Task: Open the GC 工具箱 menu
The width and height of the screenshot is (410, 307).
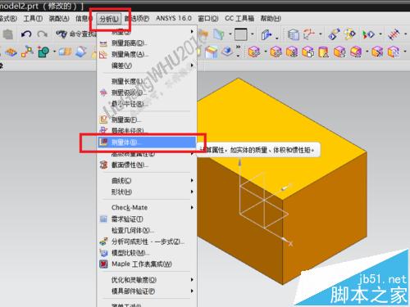Action: pyautogui.click(x=239, y=18)
